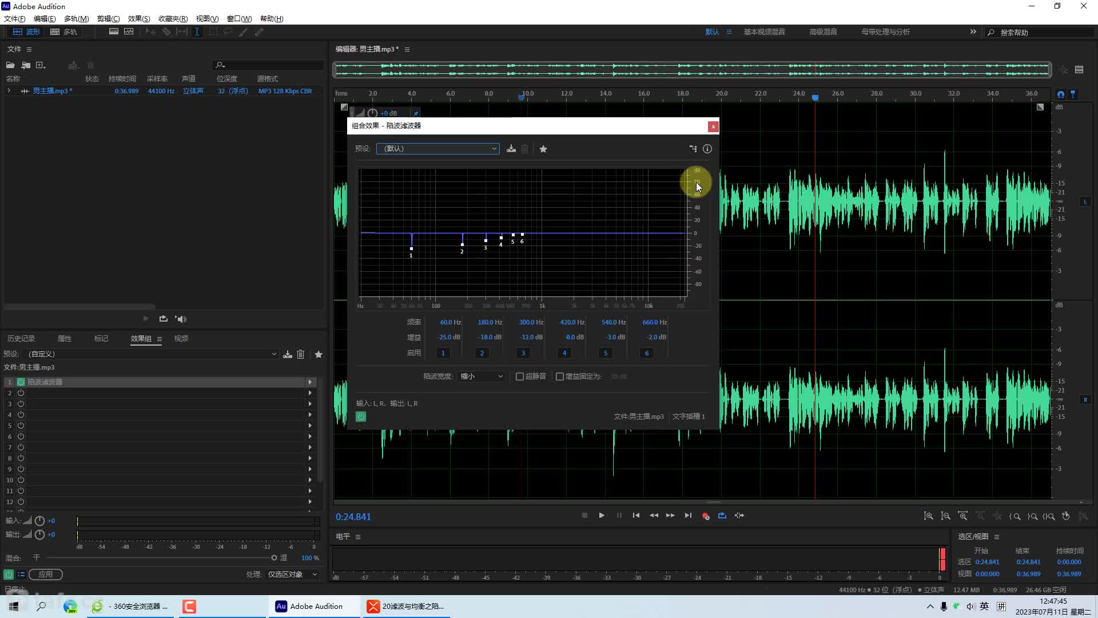Select 基本视频混音 workspace
This screenshot has width=1098, height=618.
click(764, 32)
